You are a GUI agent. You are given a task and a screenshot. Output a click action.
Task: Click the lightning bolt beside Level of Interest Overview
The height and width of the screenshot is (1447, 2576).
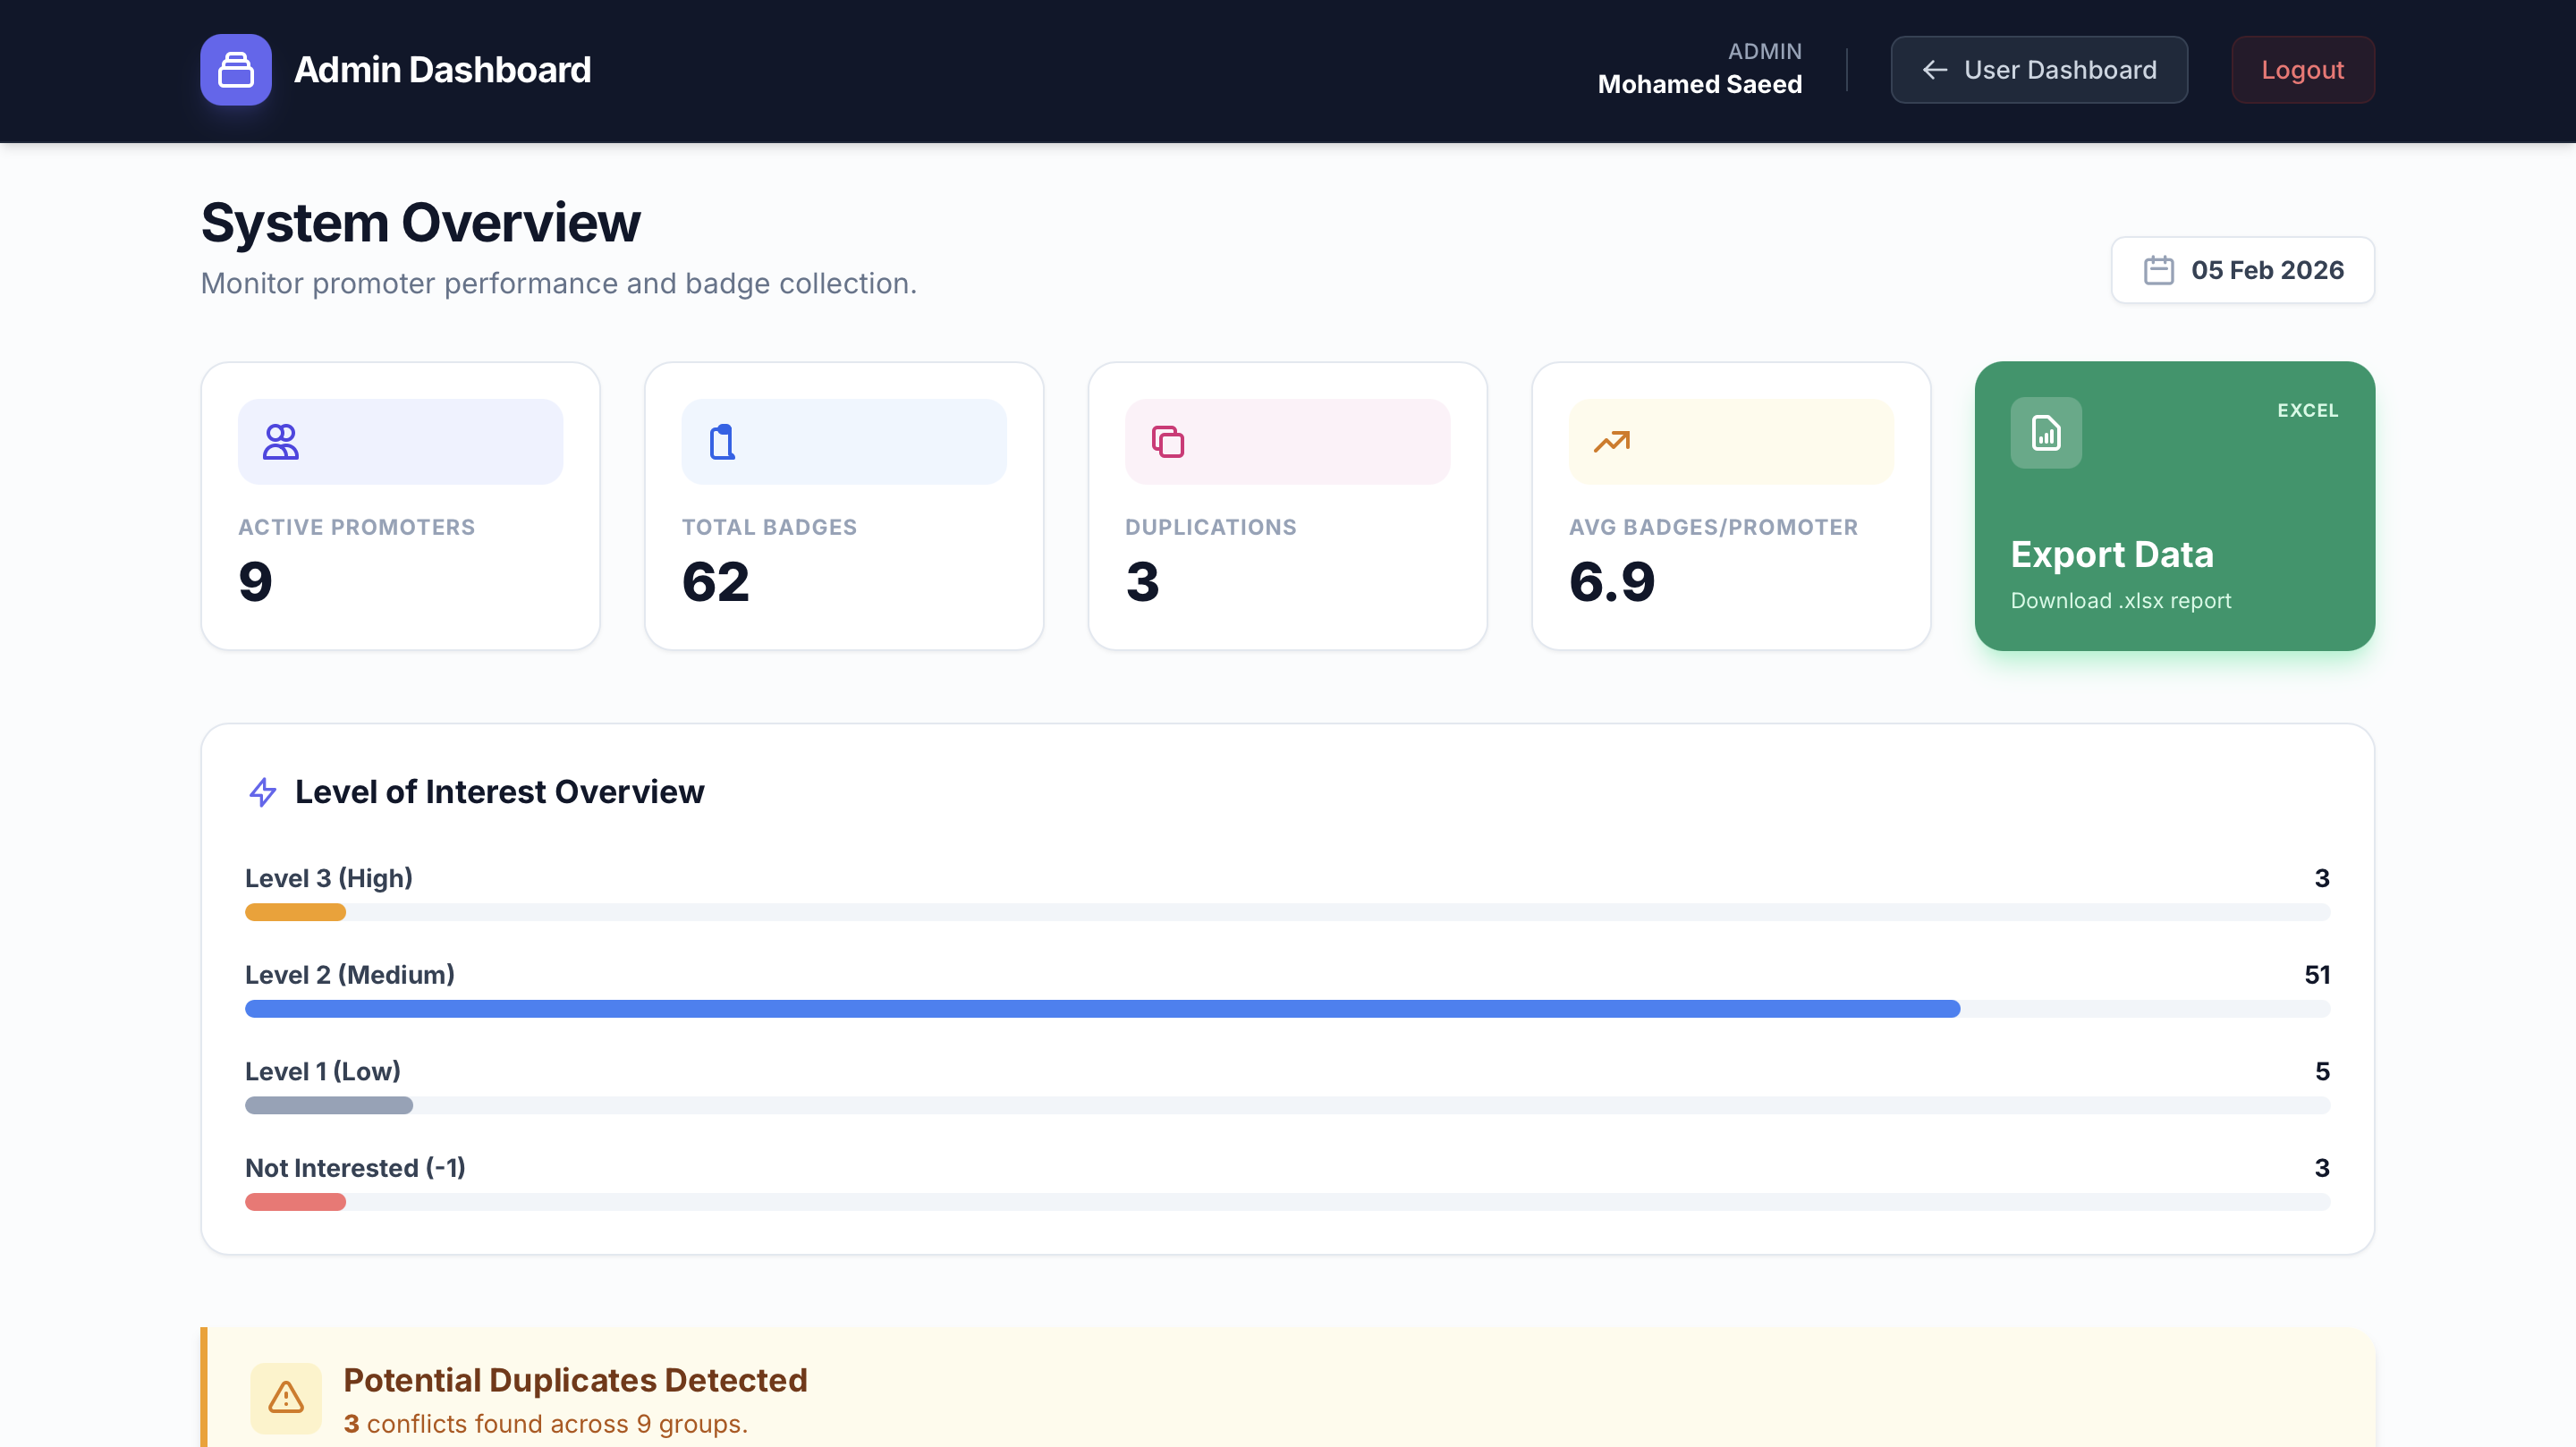tap(262, 792)
